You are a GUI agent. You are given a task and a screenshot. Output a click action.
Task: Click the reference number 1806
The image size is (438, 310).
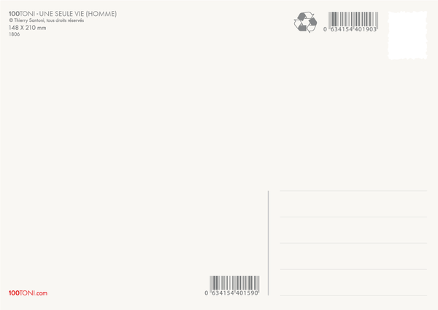(15, 34)
